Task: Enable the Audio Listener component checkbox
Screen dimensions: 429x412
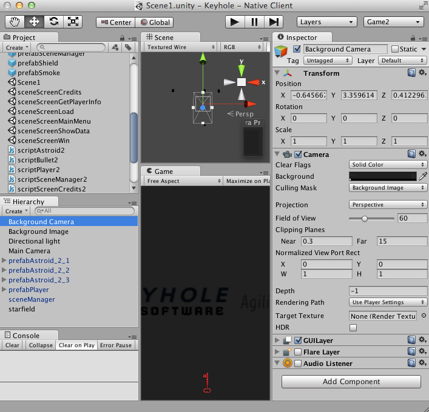Action: pyautogui.click(x=298, y=364)
